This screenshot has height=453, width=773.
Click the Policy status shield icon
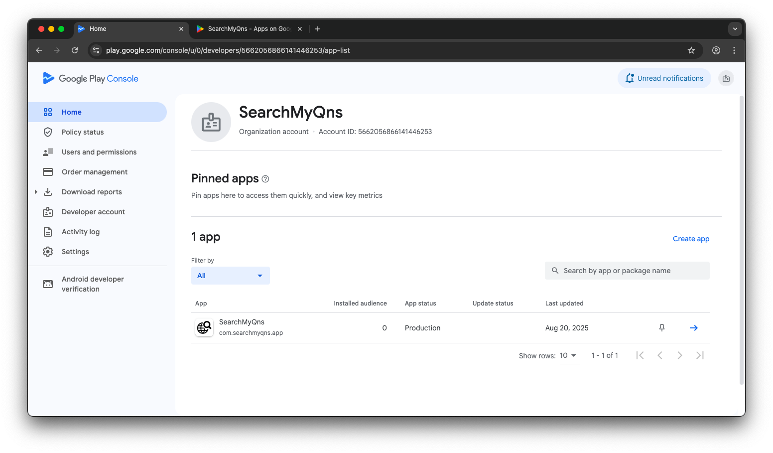pyautogui.click(x=48, y=132)
